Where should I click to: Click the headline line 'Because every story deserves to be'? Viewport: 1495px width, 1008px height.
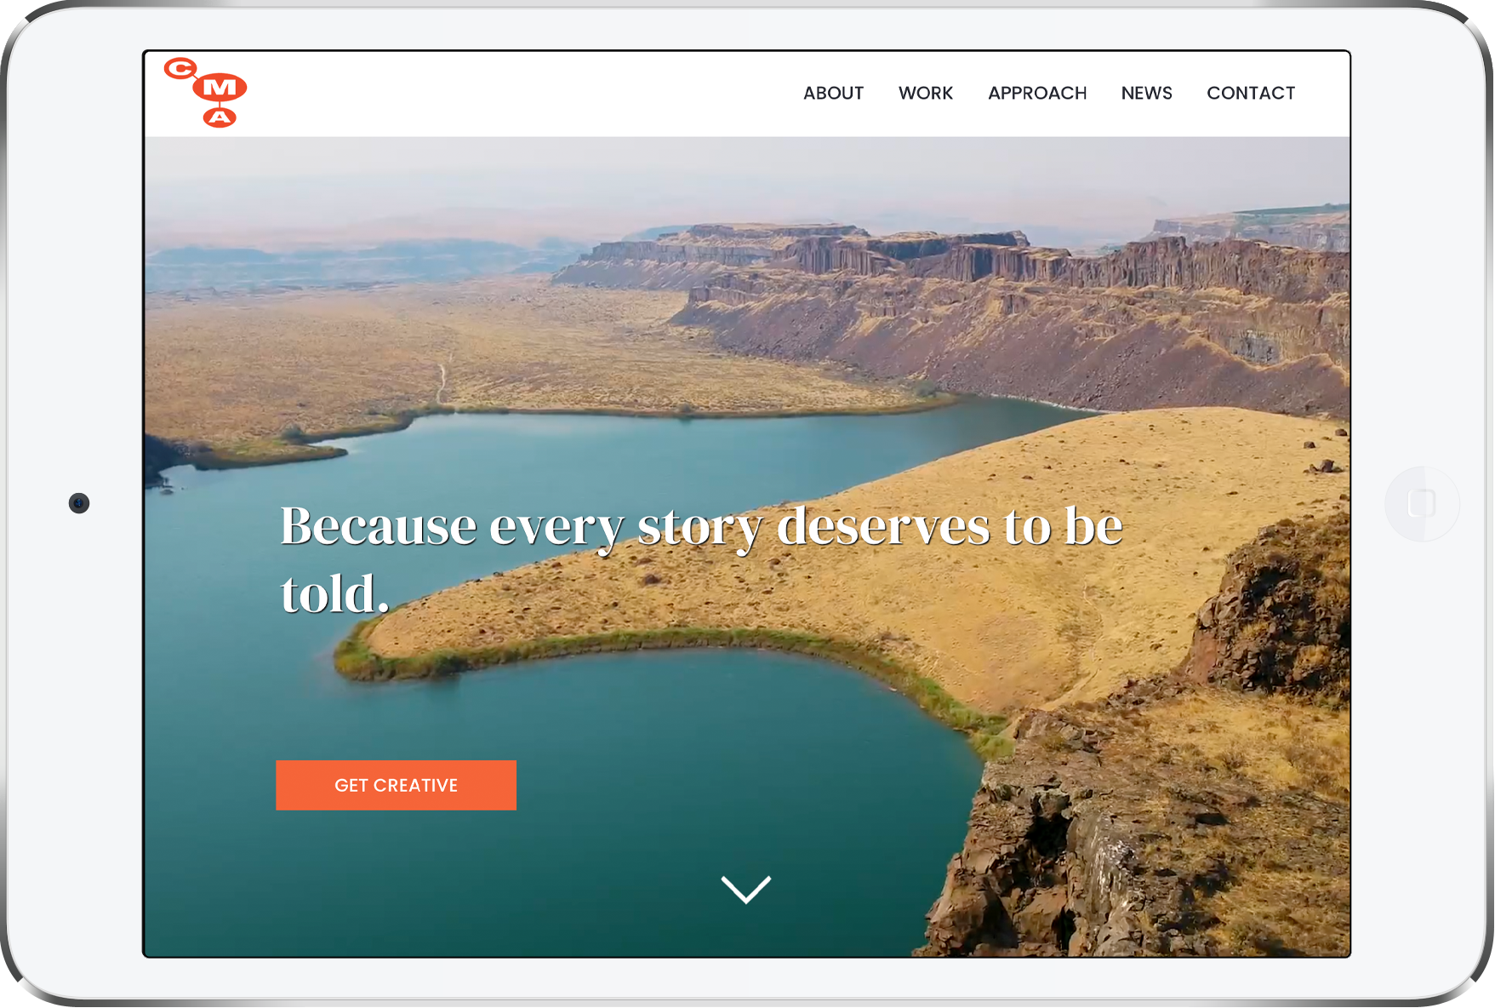pyautogui.click(x=701, y=528)
